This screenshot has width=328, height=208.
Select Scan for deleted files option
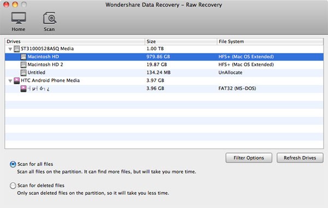tap(13, 186)
